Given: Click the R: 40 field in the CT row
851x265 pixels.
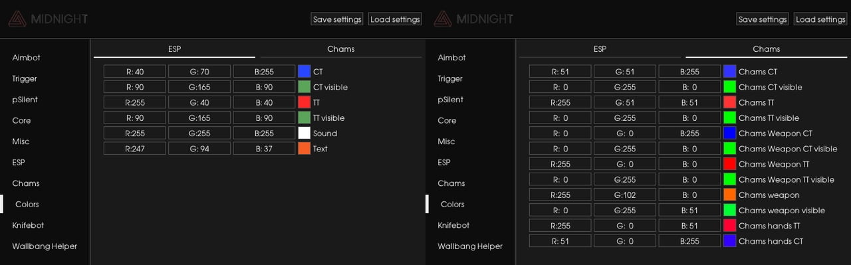Looking at the screenshot, I should 135,71.
